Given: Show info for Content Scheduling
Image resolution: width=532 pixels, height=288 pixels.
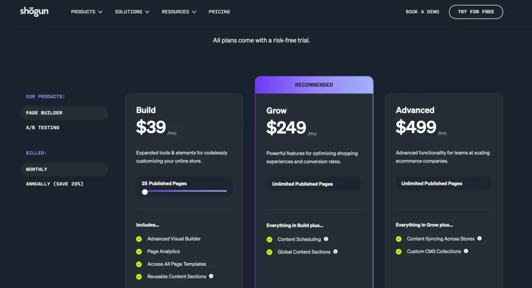Looking at the screenshot, I should click(326, 239).
